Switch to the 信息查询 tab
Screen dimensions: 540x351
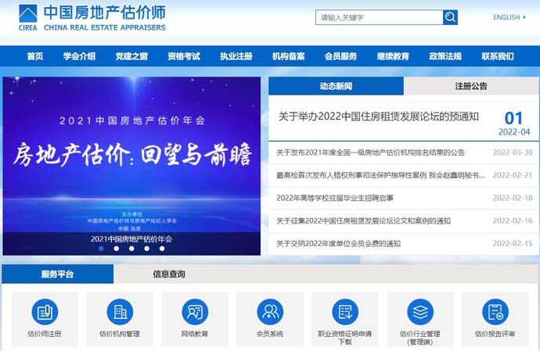tap(169, 274)
